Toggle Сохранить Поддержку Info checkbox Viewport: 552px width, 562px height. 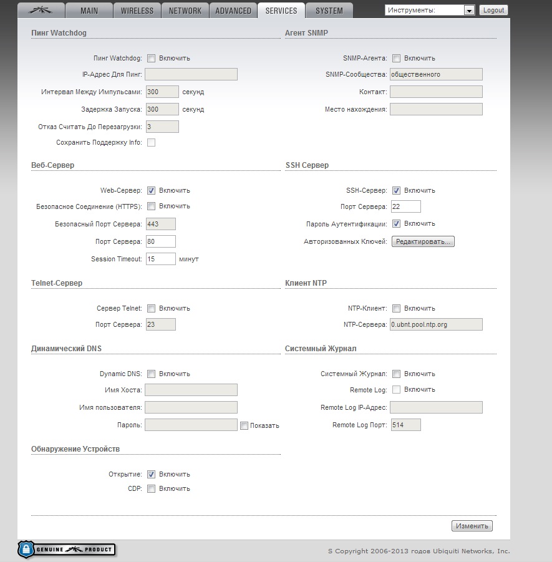click(152, 143)
